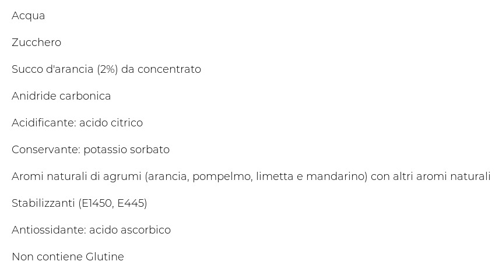This screenshot has width=502, height=272.
Task: Click the word mandarino
Action: 335,176
